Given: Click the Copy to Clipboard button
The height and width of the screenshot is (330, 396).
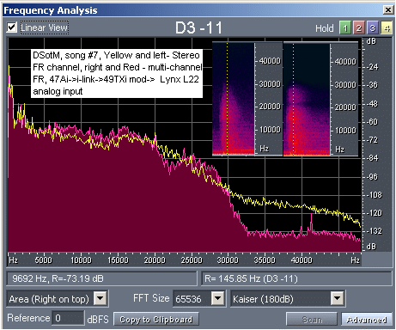Looking at the screenshot, I should coord(156,319).
